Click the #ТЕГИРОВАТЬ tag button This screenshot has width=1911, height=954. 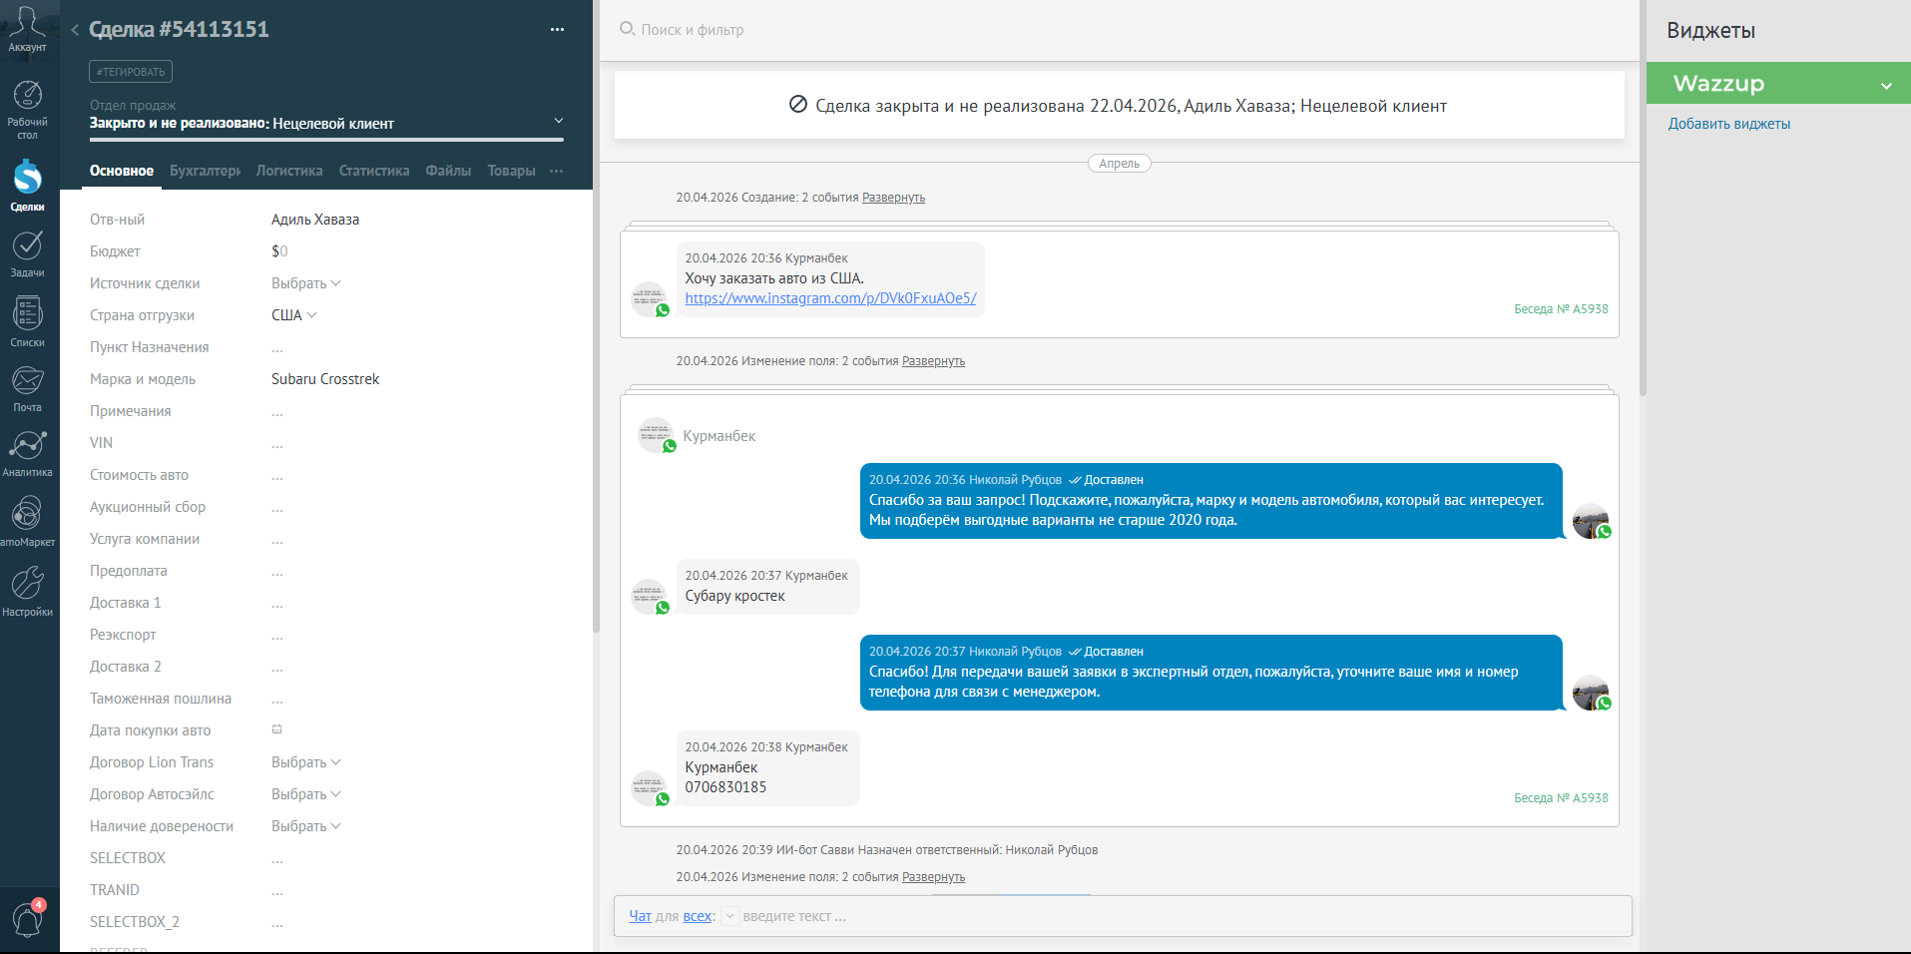coord(131,72)
